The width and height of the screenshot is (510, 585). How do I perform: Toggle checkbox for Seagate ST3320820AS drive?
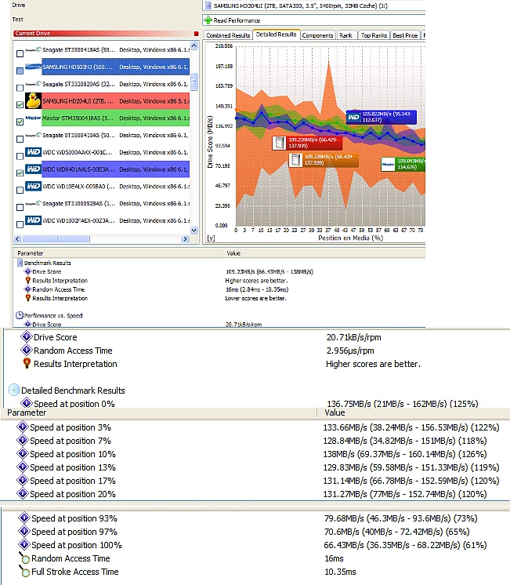(20, 88)
